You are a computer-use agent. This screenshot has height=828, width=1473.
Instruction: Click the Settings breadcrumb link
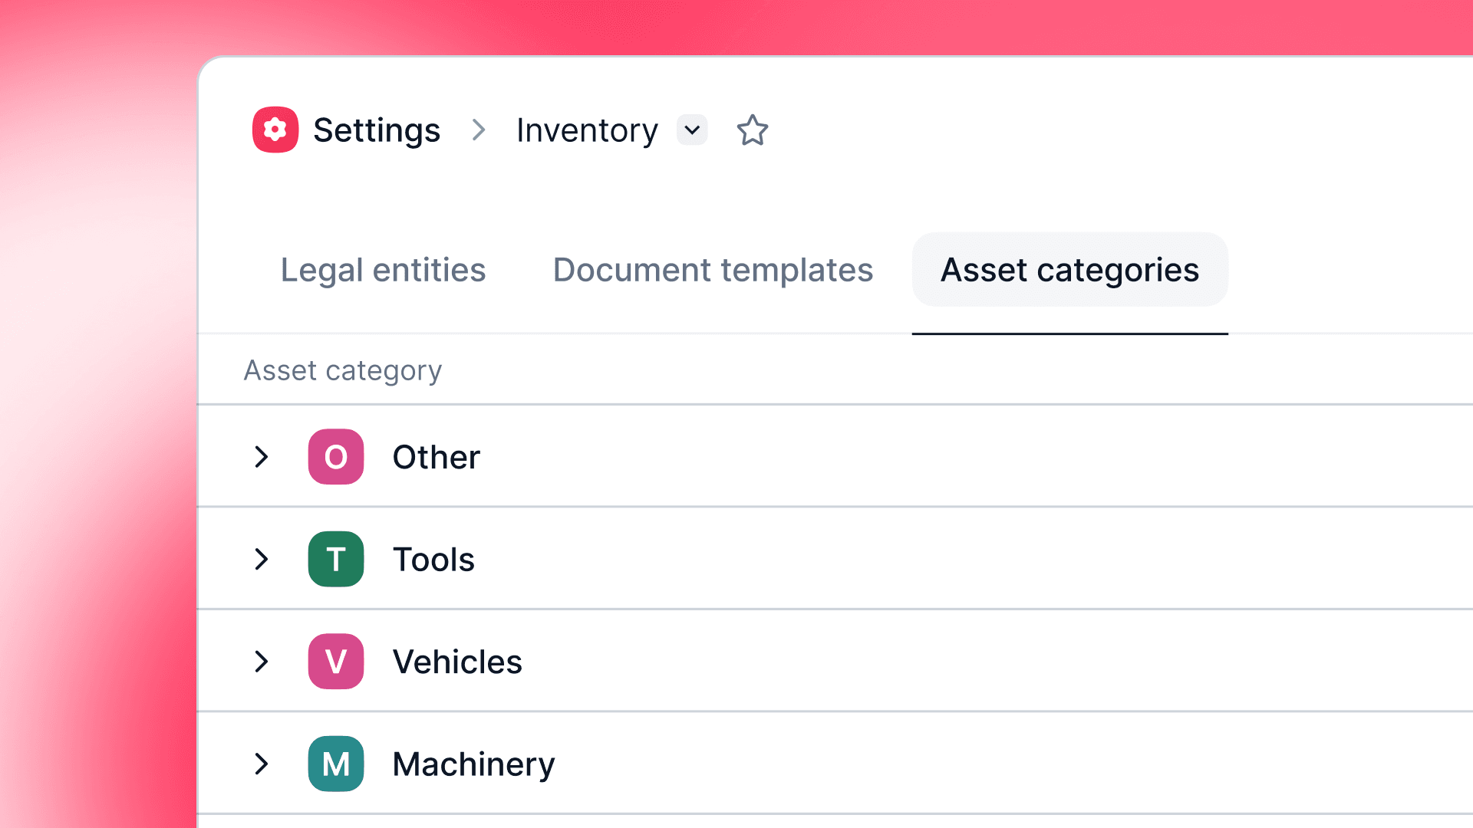tap(377, 130)
